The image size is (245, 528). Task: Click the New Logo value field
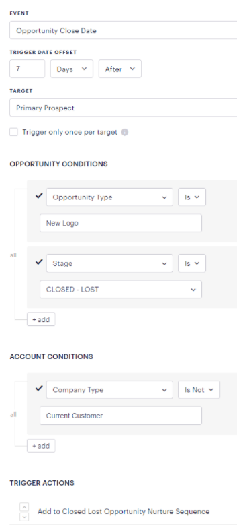click(121, 223)
